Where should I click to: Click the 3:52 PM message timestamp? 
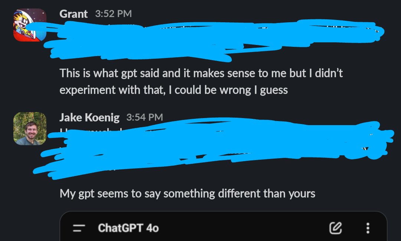coord(114,14)
